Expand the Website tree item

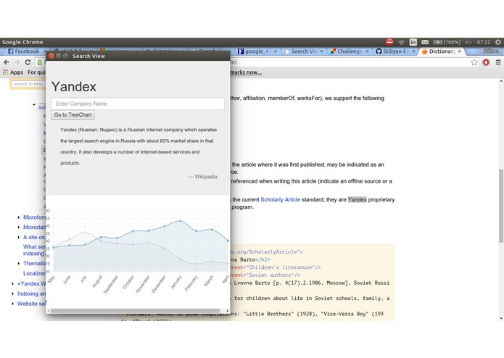click(13, 304)
